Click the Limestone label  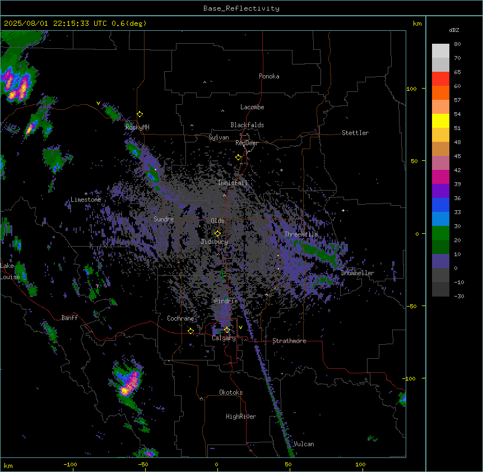(86, 200)
